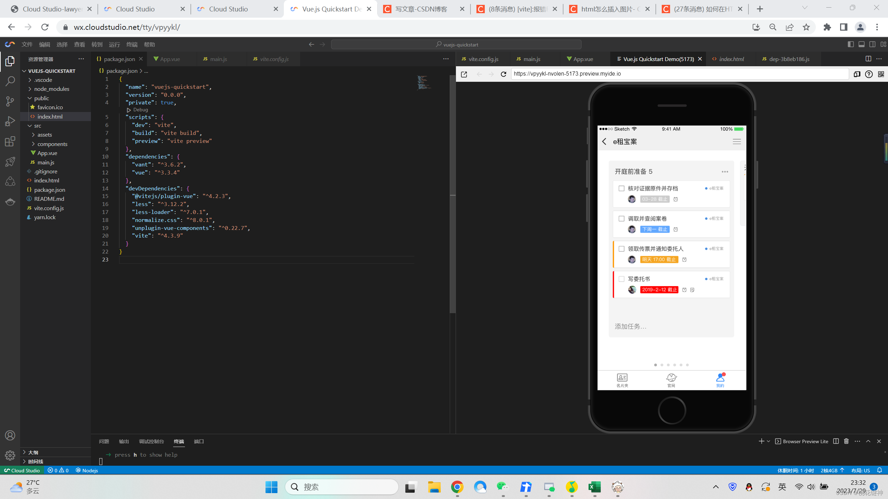
Task: Click the kill terminal trash icon
Action: (x=846, y=441)
